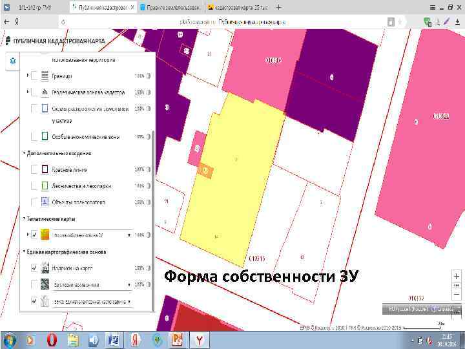Switch to the кадастровая карта 25 тыс tab
The image size is (465, 349).
coord(238,8)
